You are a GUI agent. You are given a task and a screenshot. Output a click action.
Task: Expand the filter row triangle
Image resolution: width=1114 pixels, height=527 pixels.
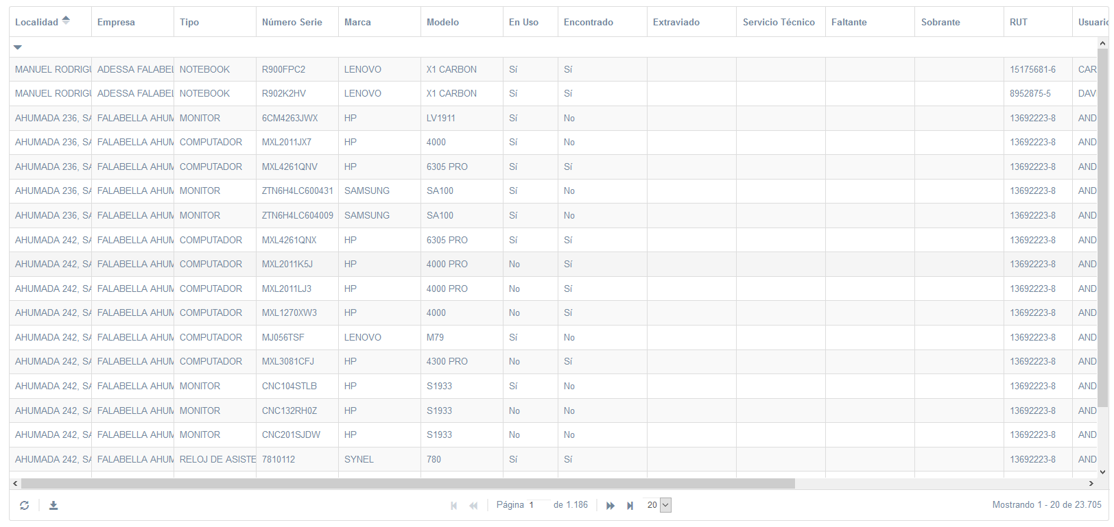pos(18,47)
